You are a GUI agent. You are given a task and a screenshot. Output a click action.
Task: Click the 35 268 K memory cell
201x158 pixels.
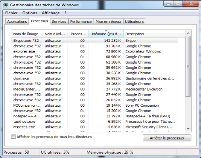pos(113,84)
